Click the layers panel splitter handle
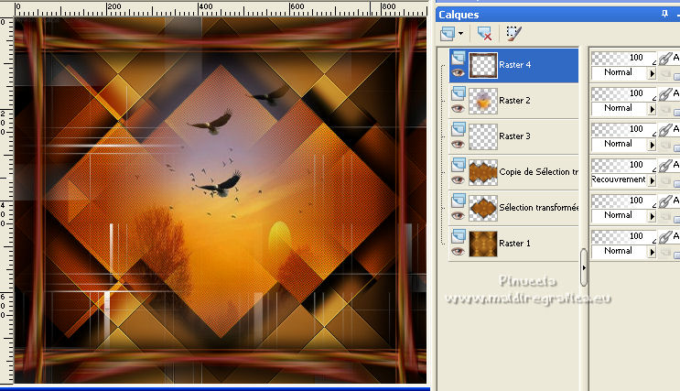 click(584, 267)
